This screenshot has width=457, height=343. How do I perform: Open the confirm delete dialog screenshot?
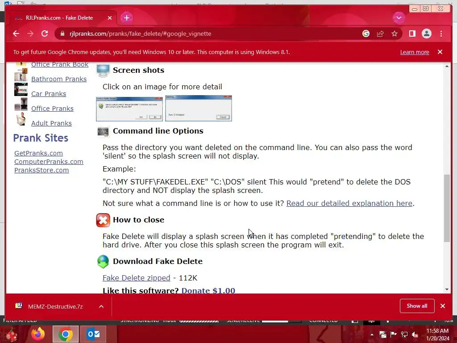[x=129, y=109]
